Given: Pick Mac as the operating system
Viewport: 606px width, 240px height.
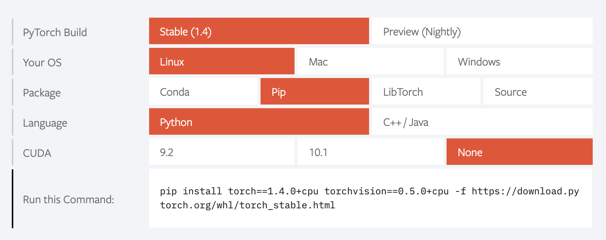Looking at the screenshot, I should click(370, 61).
